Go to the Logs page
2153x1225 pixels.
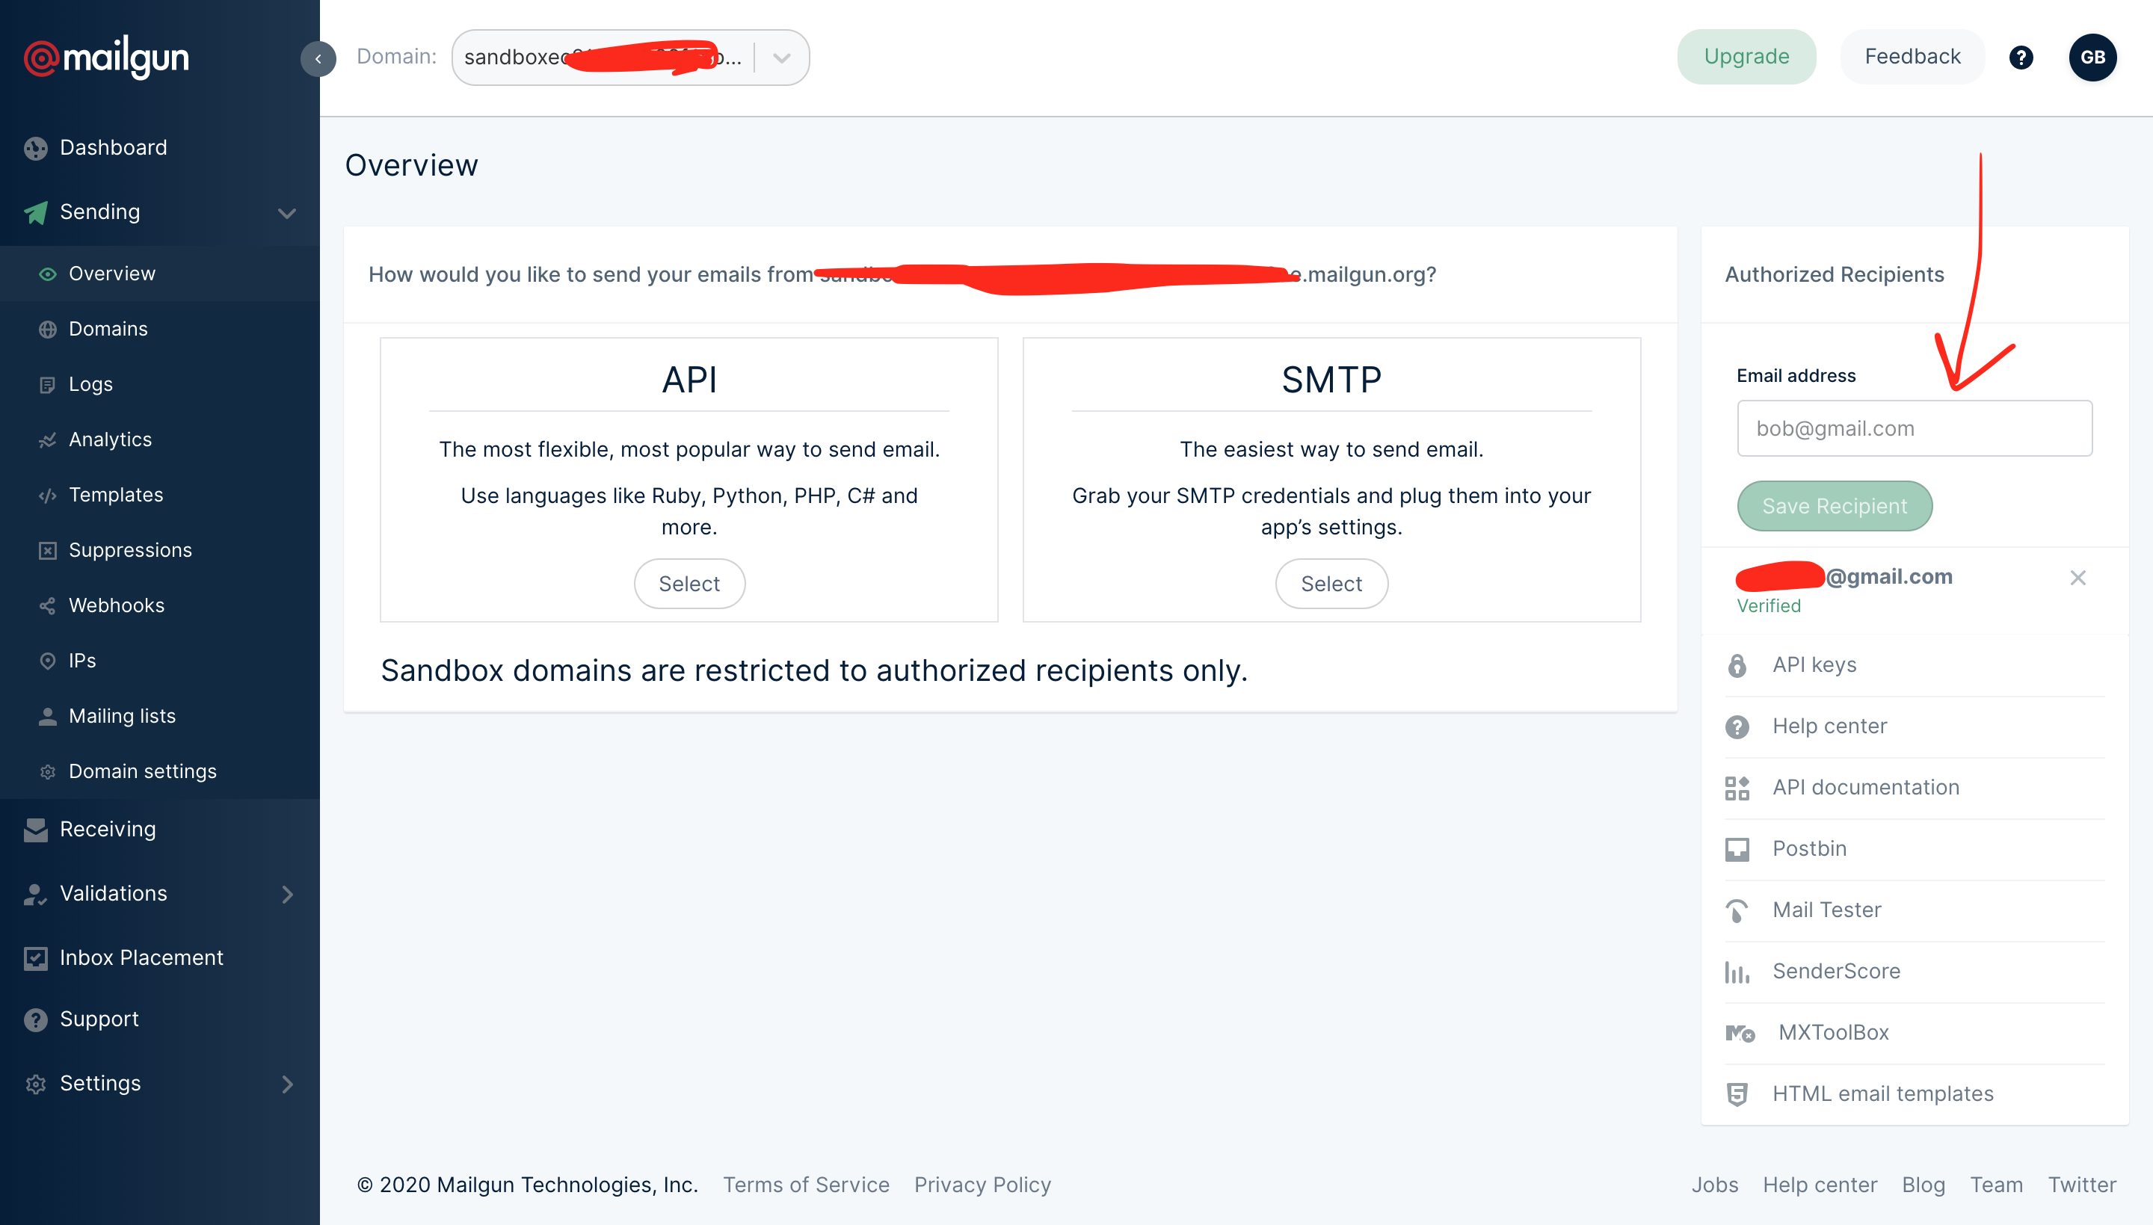click(x=90, y=384)
